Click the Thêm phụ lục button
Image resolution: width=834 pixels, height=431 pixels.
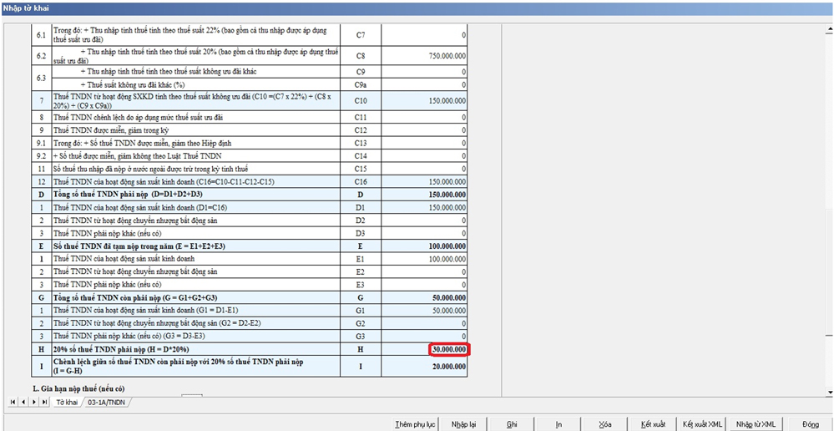(415, 424)
